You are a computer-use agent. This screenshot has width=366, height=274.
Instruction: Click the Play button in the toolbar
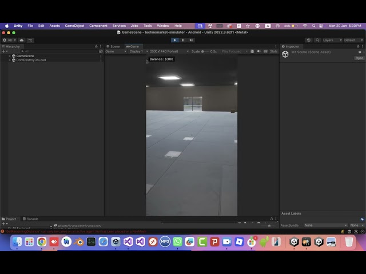pos(174,40)
